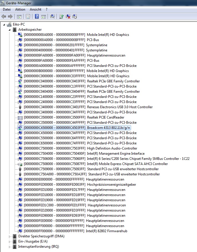This screenshot has width=197, height=252.
Task: Select Intel Mobile Express Chipset SATA AHCI entry
Action: pyautogui.click(x=96, y=164)
